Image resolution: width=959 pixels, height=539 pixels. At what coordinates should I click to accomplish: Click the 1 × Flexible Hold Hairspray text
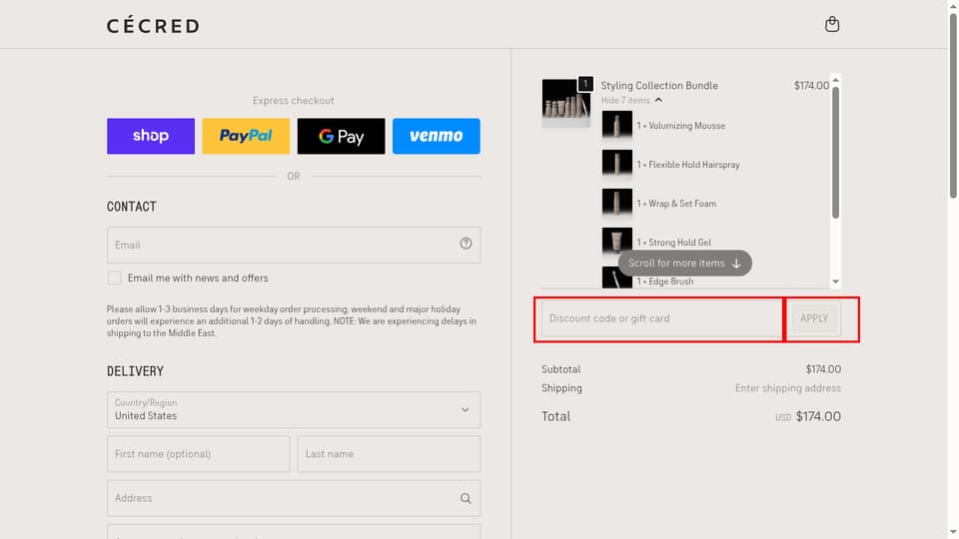[688, 165]
